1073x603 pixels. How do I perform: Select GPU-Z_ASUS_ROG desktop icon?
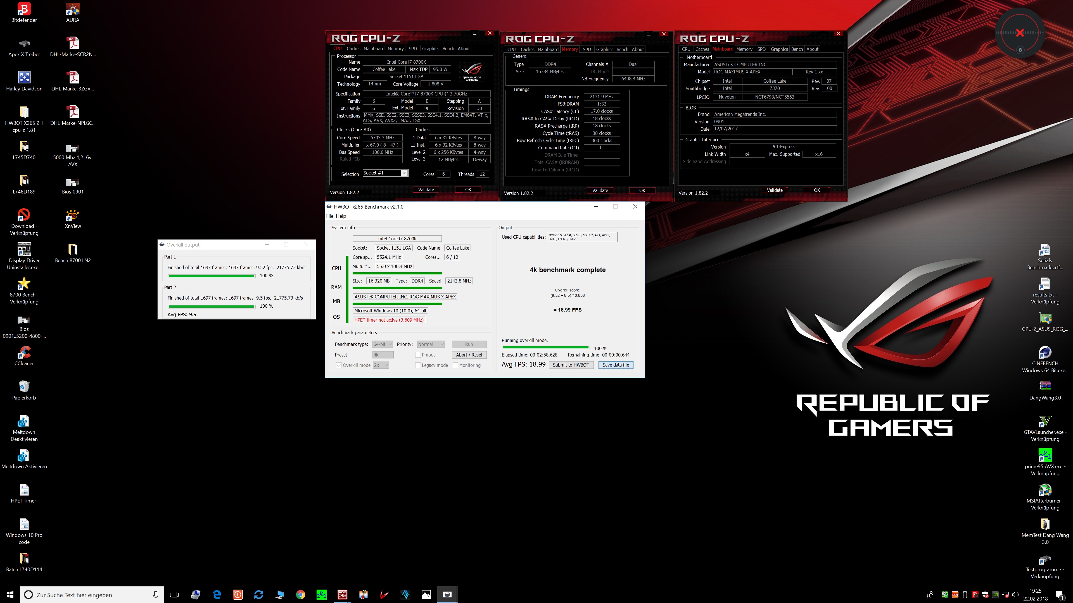[x=1045, y=322]
